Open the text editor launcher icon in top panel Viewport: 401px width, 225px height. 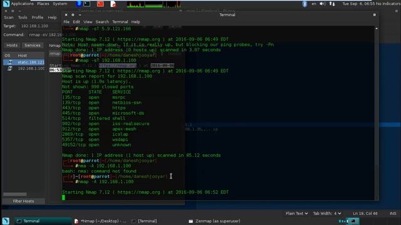click(x=113, y=4)
